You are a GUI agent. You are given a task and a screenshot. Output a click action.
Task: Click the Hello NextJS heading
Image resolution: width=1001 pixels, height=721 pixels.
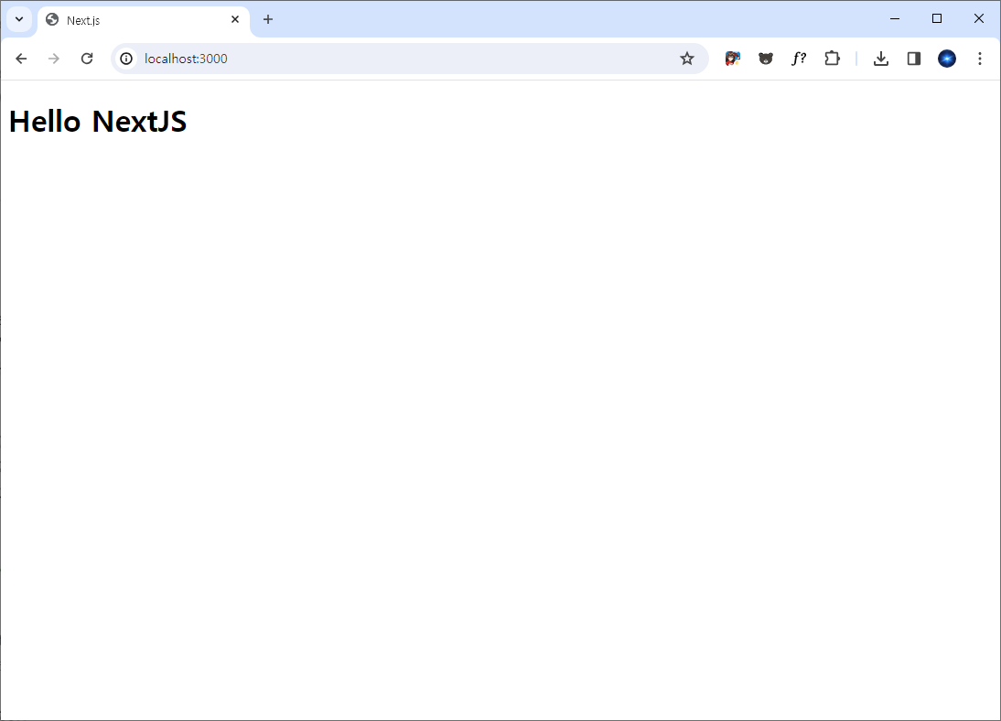pyautogui.click(x=98, y=122)
